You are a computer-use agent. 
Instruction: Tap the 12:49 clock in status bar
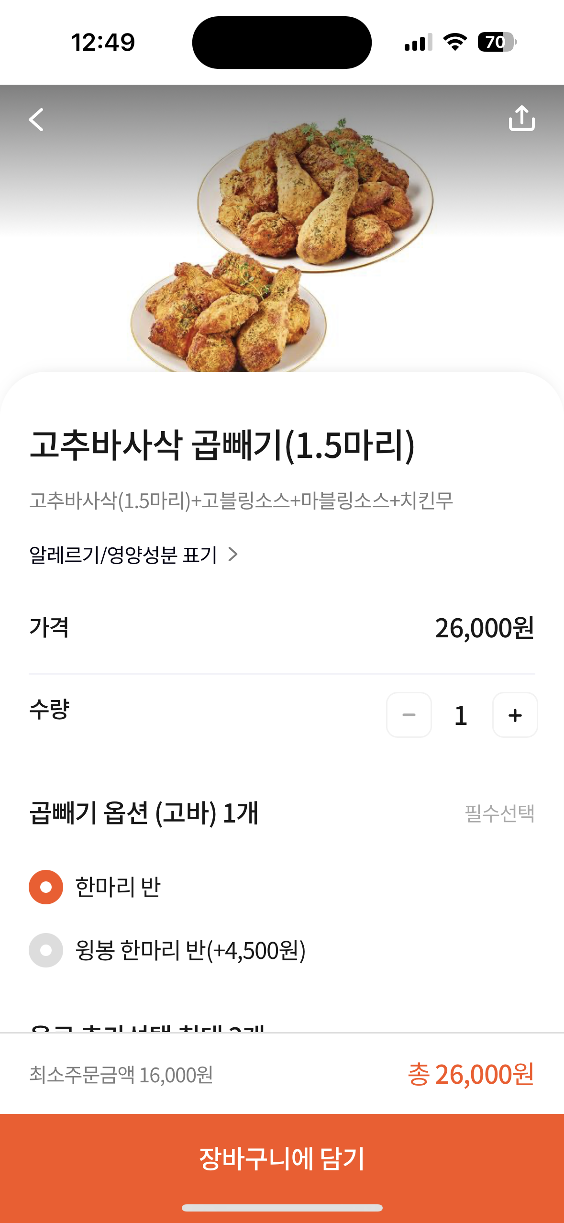tap(103, 42)
